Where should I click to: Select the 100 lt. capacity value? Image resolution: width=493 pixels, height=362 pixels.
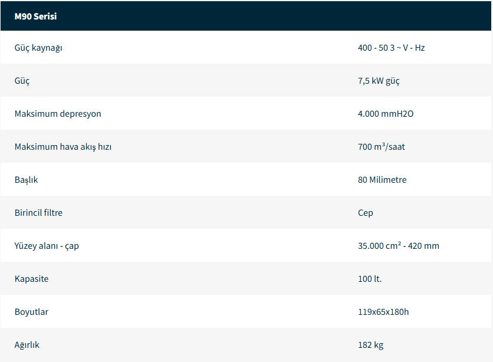369,279
